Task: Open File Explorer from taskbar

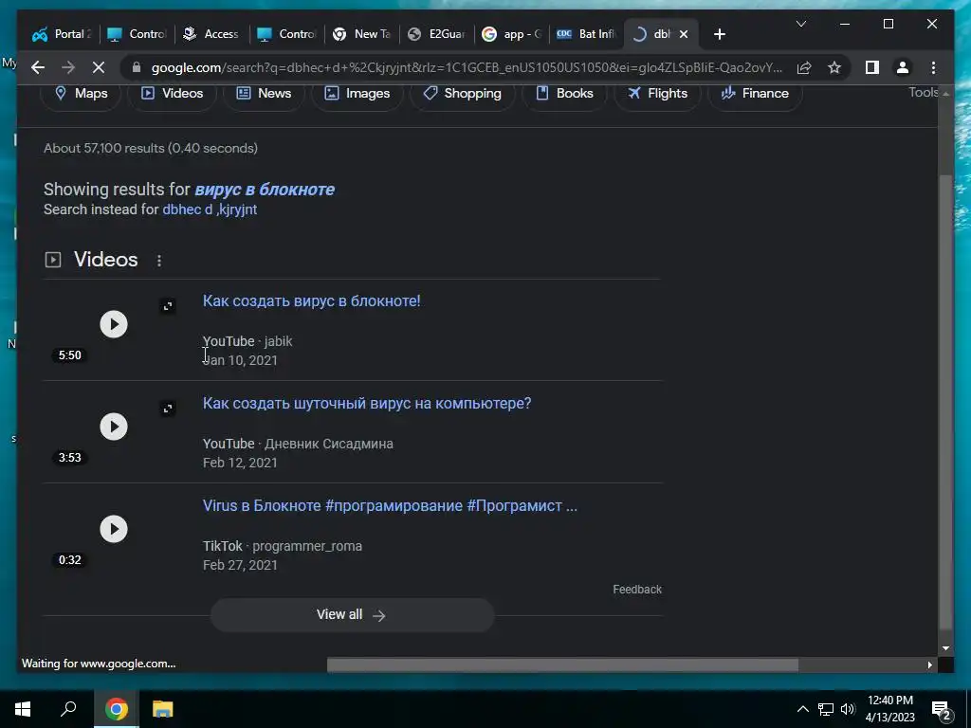Action: [162, 709]
